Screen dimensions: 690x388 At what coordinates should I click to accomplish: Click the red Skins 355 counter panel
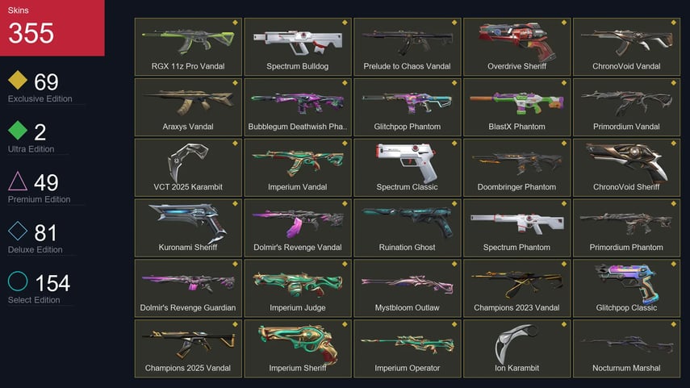pos(52,27)
